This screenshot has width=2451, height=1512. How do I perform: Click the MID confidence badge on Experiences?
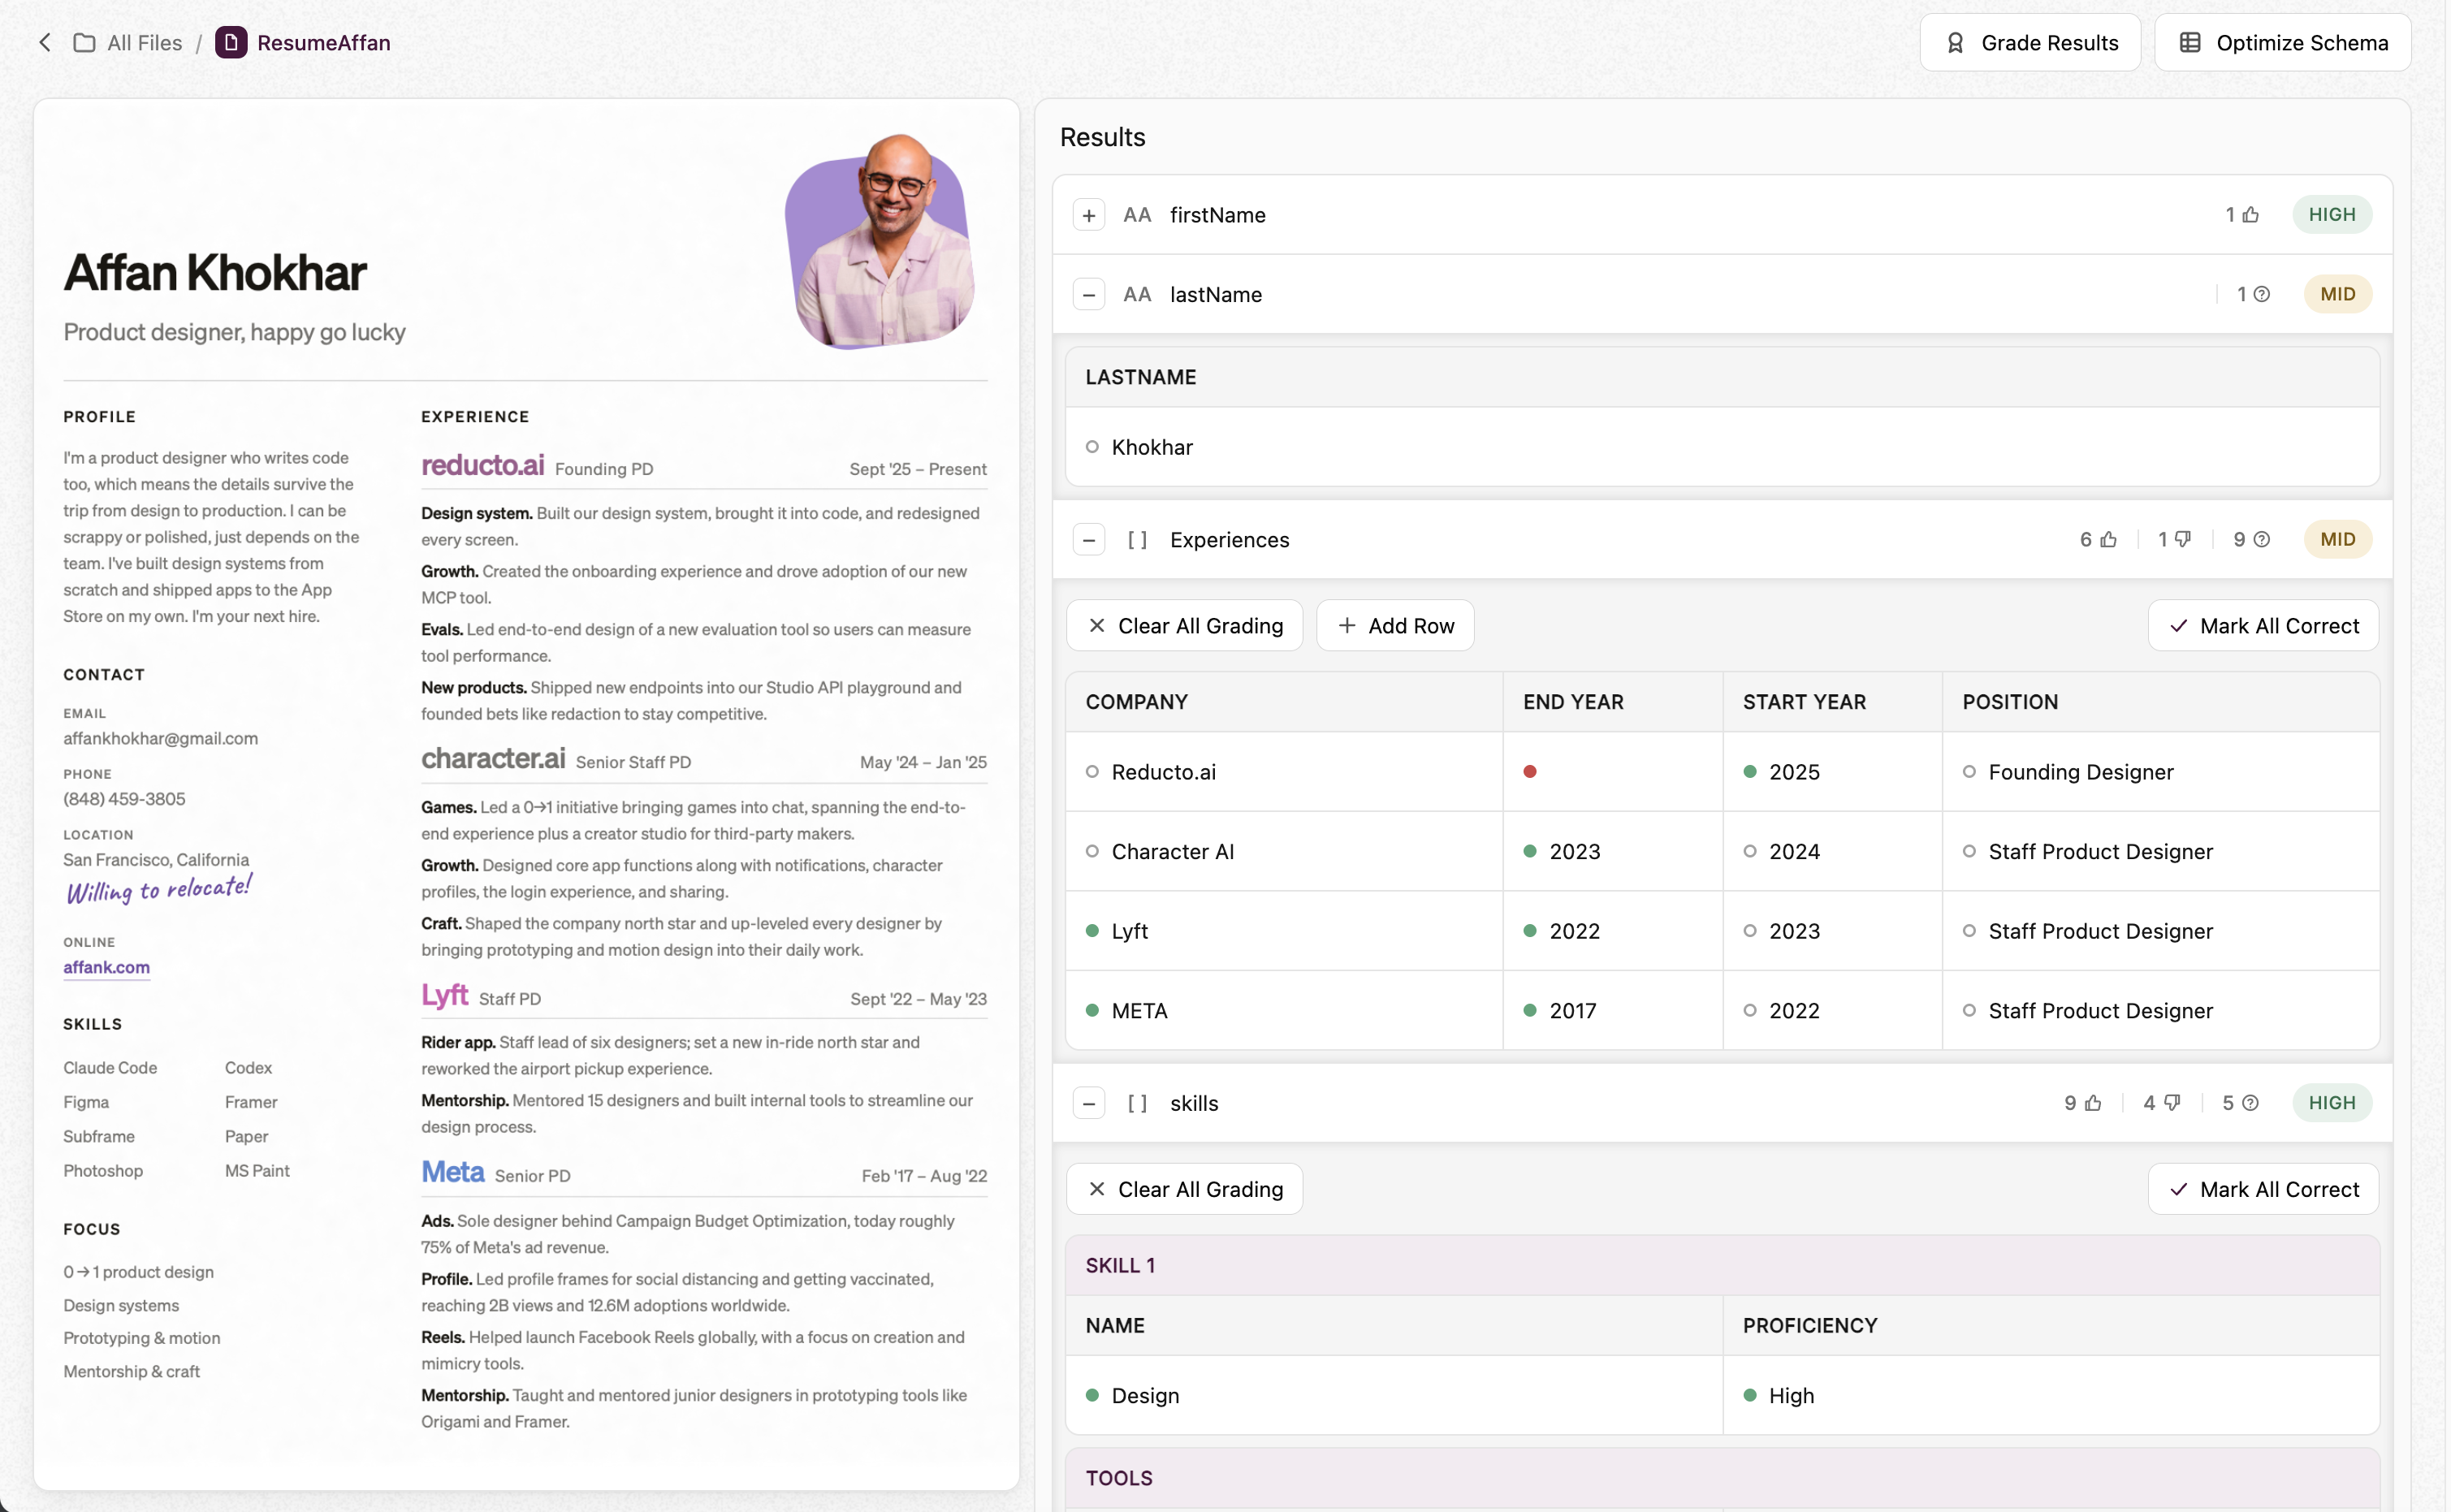click(x=2337, y=539)
